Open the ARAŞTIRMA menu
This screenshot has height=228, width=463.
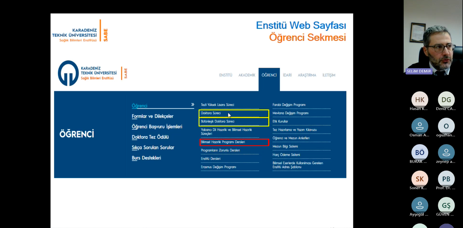point(307,75)
